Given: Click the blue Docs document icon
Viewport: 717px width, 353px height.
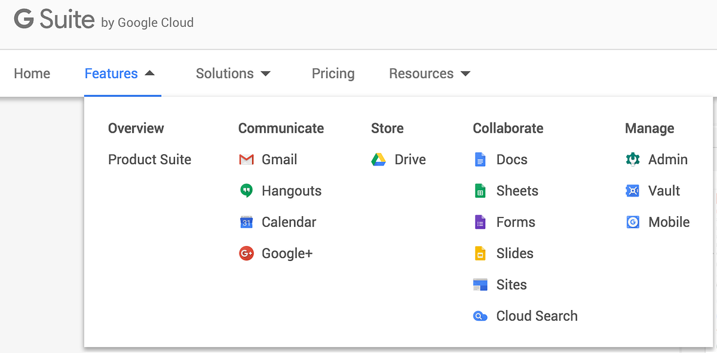Looking at the screenshot, I should point(480,159).
